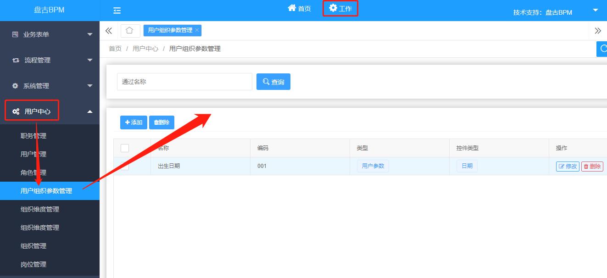Open 职务管理 in the sidebar

click(x=50, y=136)
